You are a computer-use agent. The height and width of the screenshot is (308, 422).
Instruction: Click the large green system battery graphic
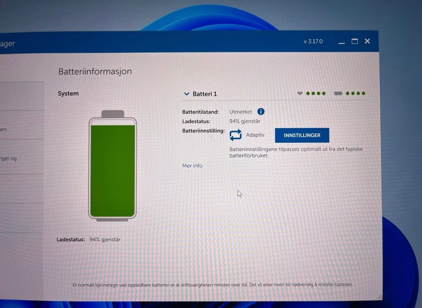tap(113, 166)
